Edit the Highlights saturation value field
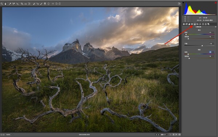 pos(211,37)
